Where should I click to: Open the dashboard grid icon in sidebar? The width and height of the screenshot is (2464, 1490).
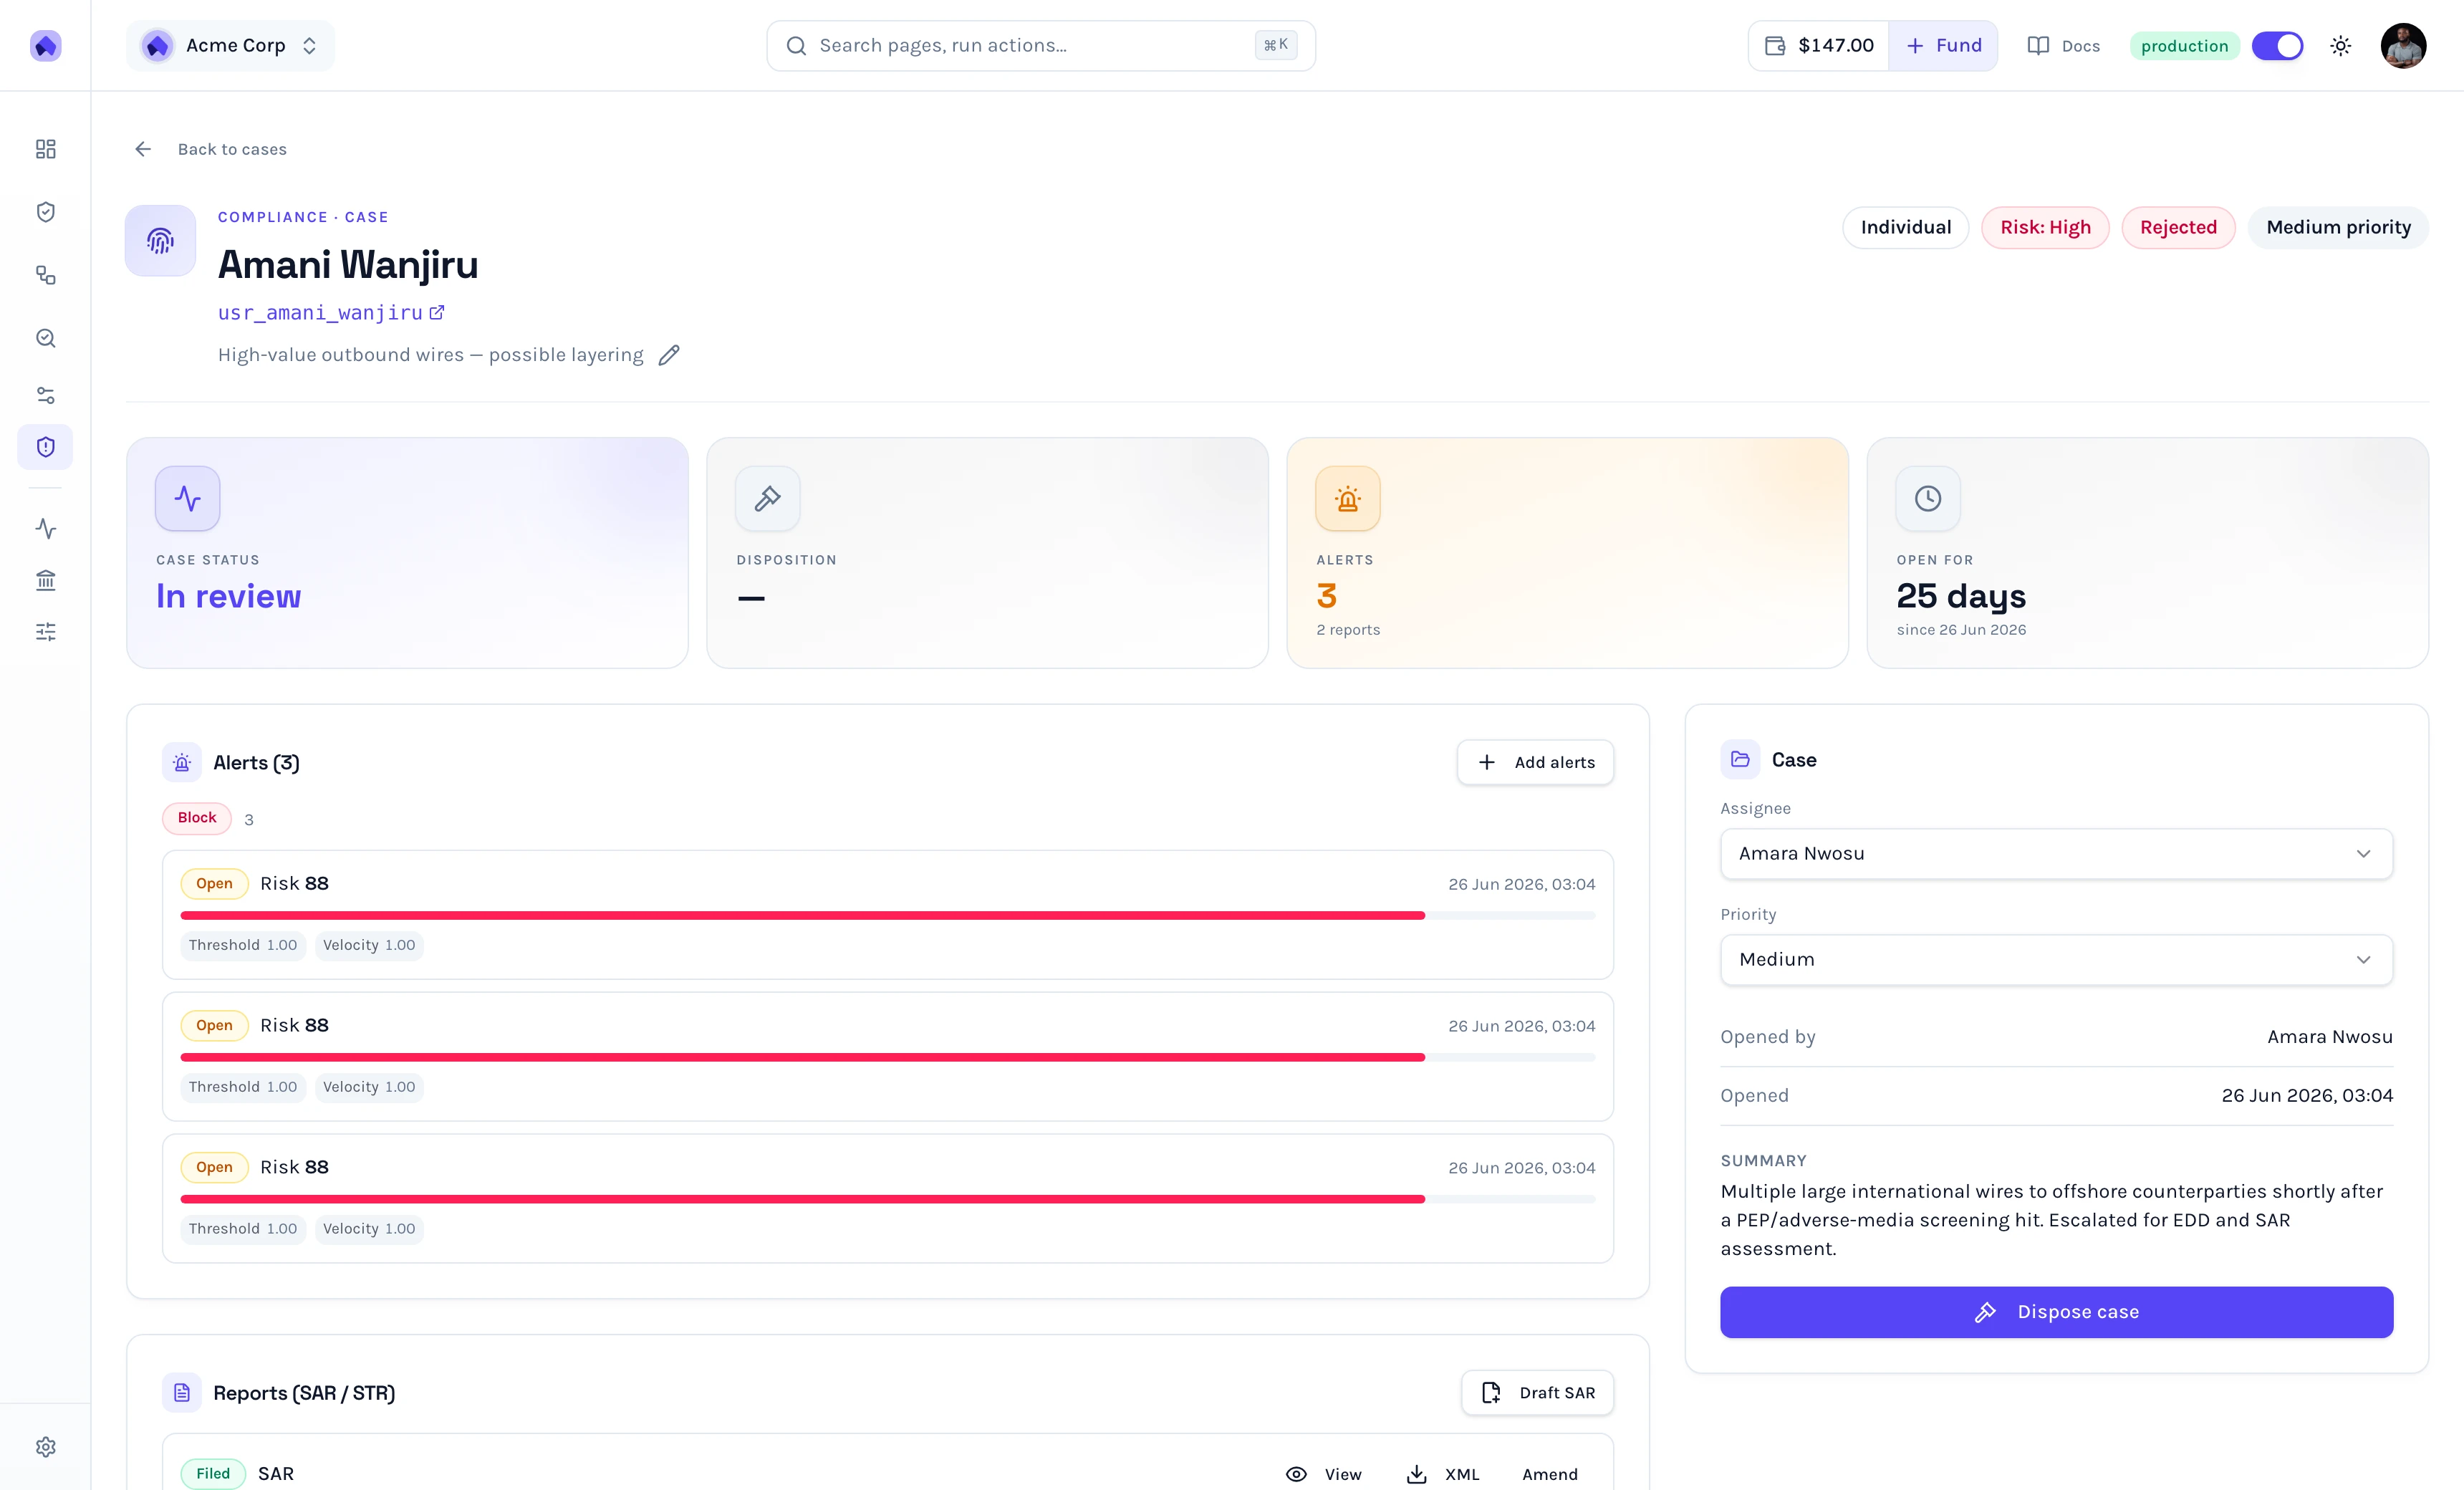click(45, 149)
